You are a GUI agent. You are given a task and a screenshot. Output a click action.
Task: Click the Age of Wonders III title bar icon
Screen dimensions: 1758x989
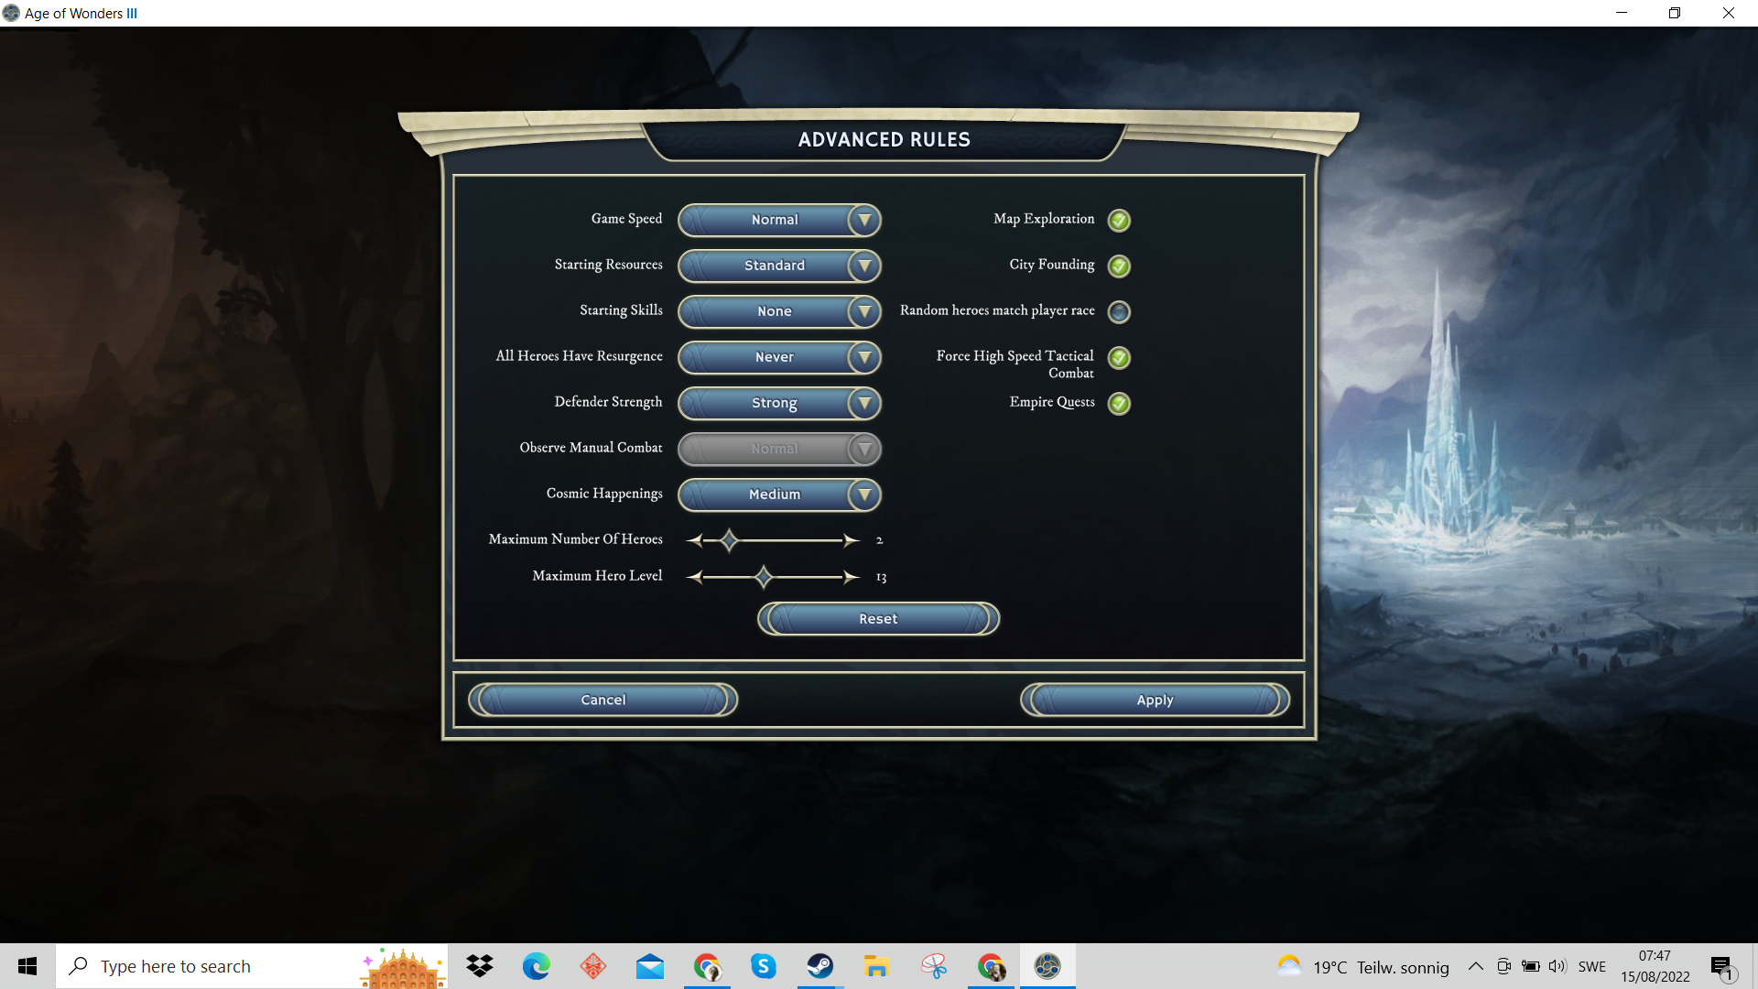click(11, 13)
